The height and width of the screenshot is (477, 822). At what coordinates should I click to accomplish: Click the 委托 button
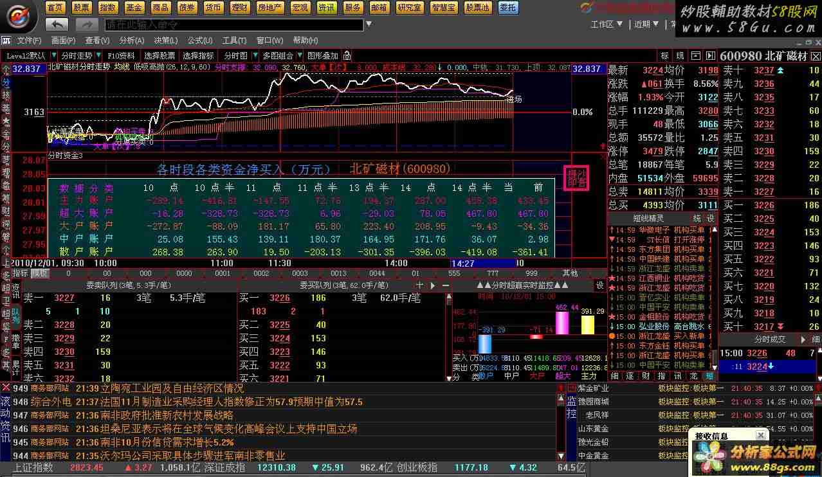[508, 8]
